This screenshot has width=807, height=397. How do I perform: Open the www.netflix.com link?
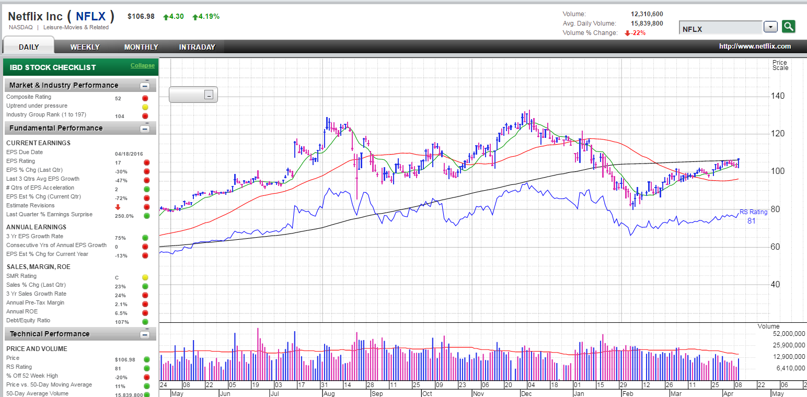pos(755,46)
